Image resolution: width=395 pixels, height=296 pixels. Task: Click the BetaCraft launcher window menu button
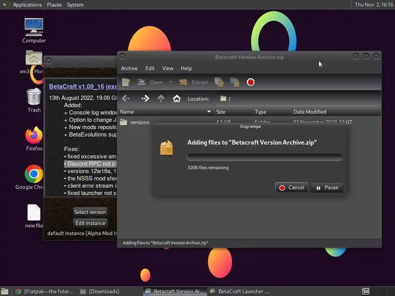[x=49, y=61]
